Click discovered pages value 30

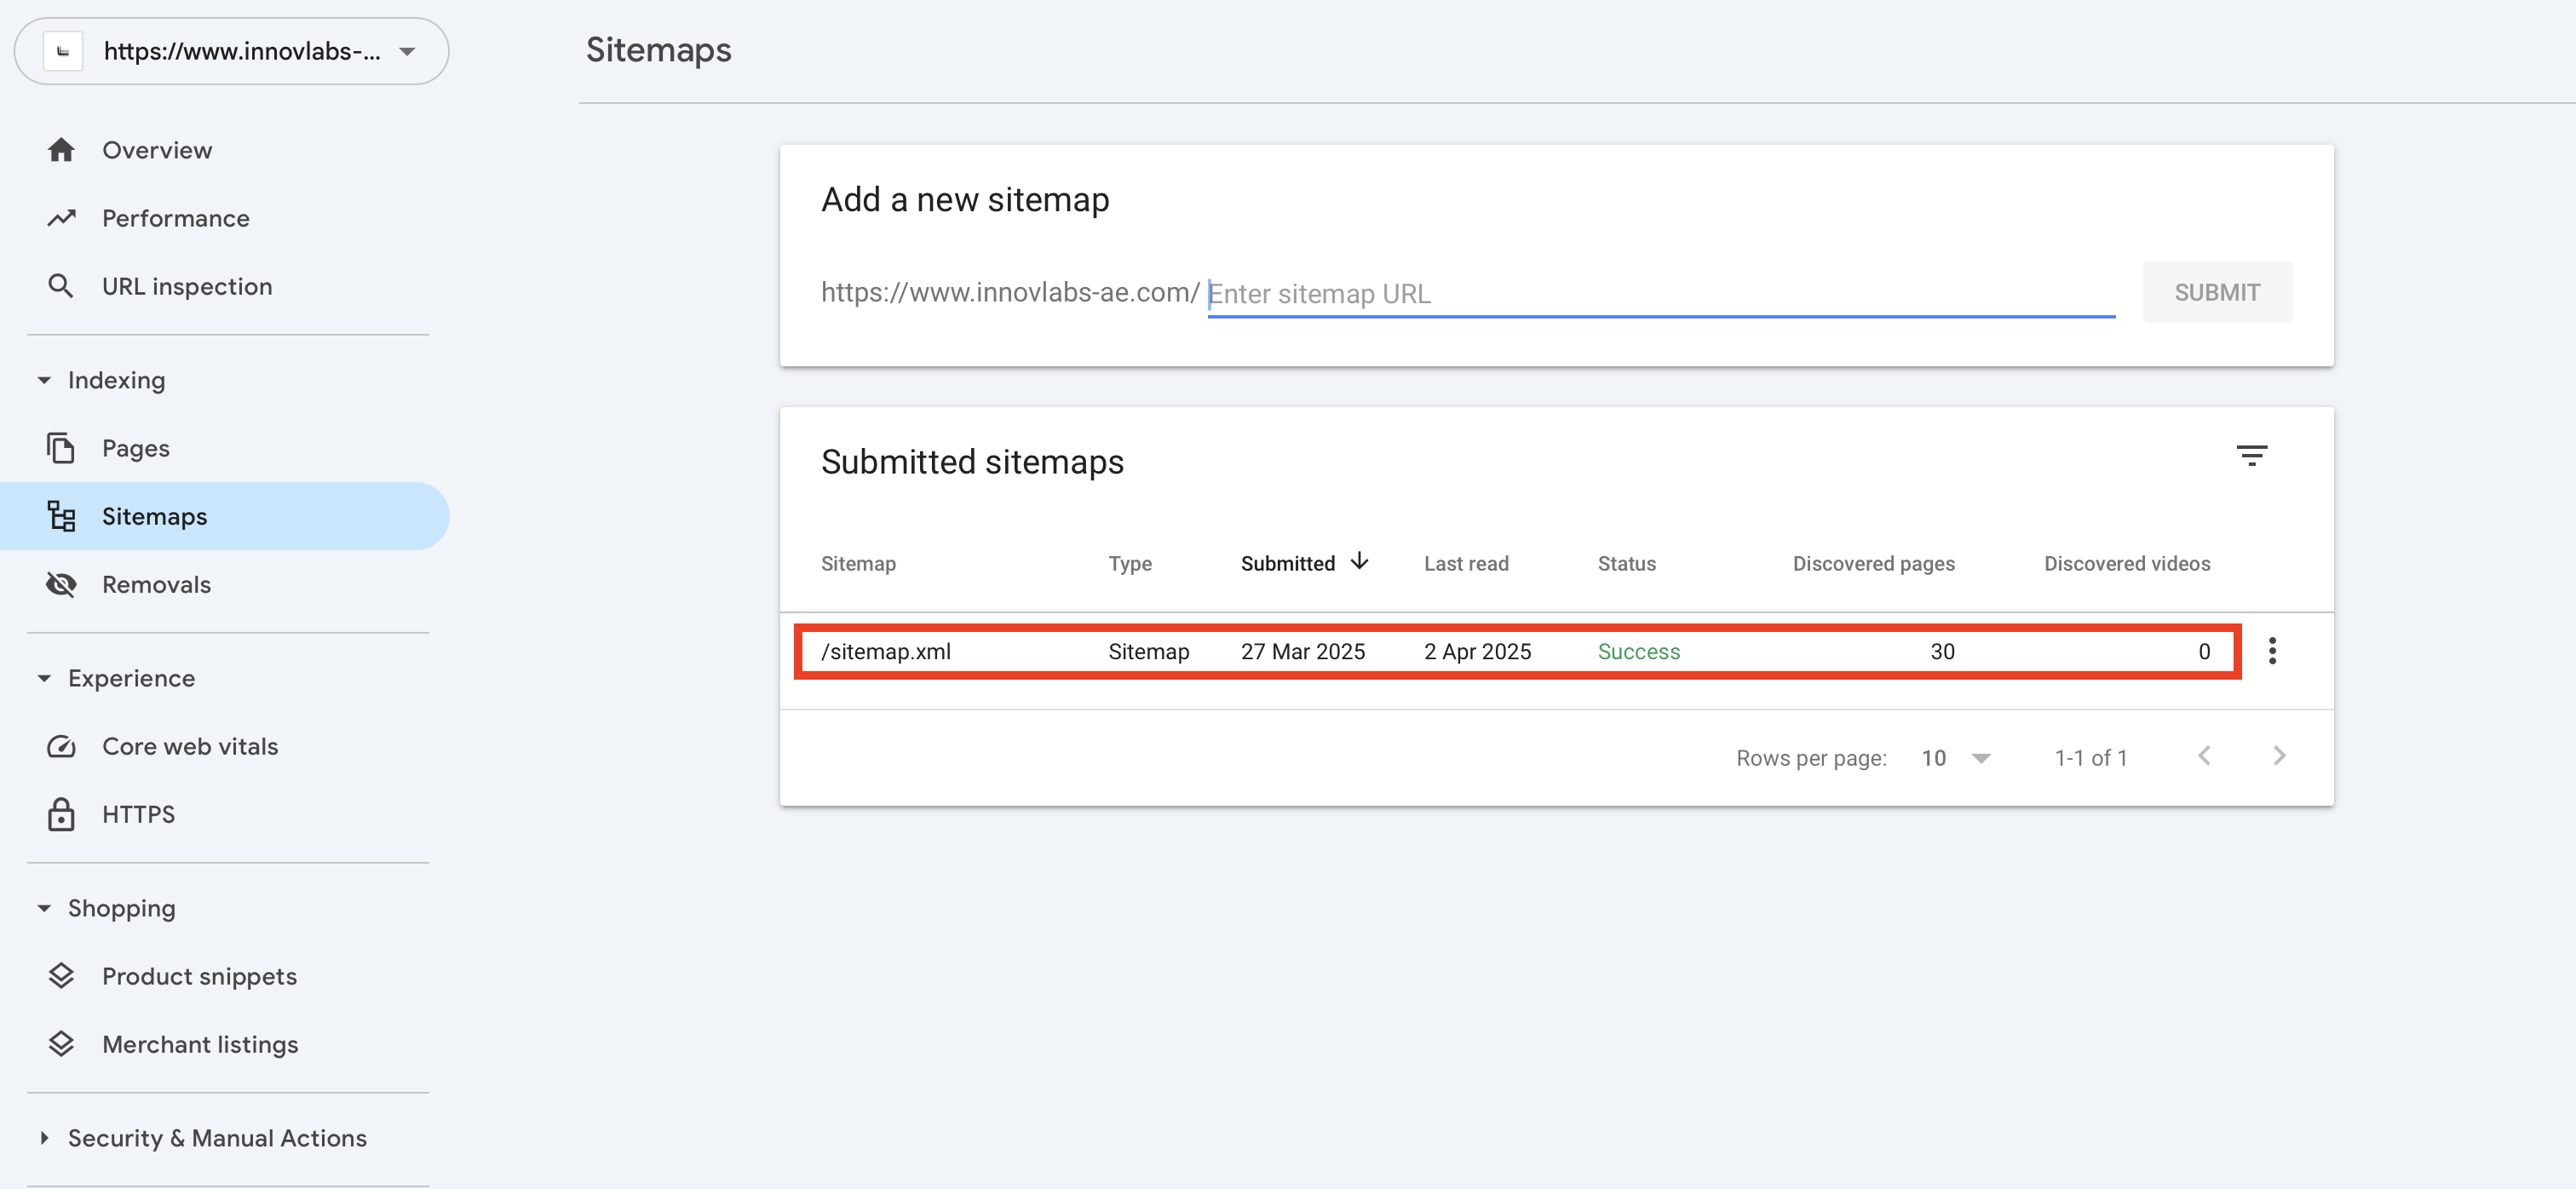[x=1942, y=651]
